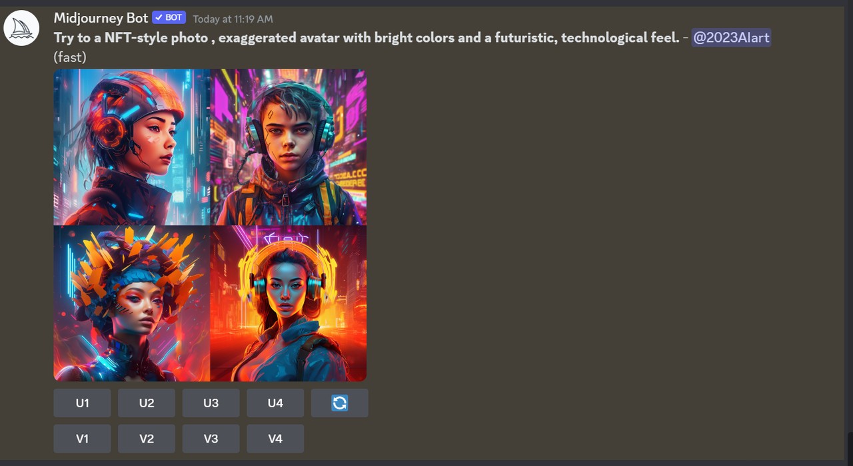This screenshot has height=466, width=853.
Task: Click the Today at 11:19 AM timestamp
Action: click(233, 19)
